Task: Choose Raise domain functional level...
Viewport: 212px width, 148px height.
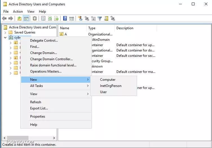Action: 56,65
